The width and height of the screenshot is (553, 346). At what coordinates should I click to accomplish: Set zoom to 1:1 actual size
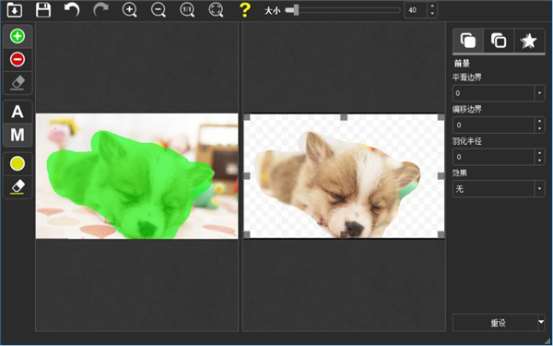point(187,10)
